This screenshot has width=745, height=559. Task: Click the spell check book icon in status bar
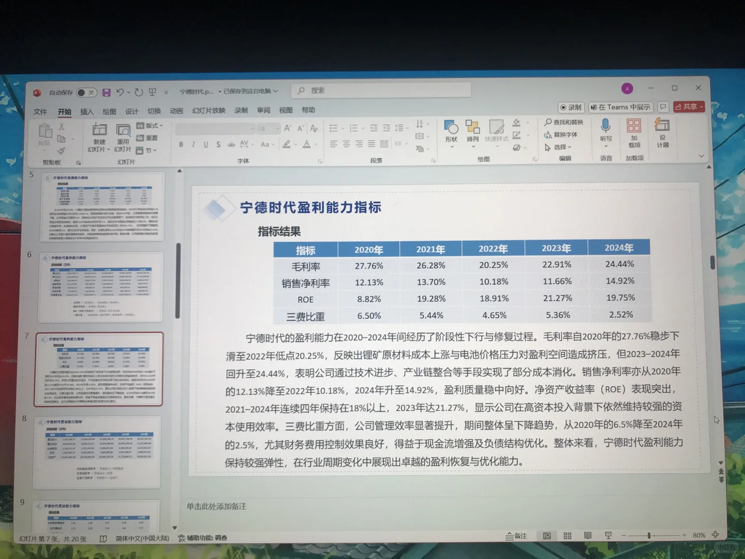(x=103, y=539)
